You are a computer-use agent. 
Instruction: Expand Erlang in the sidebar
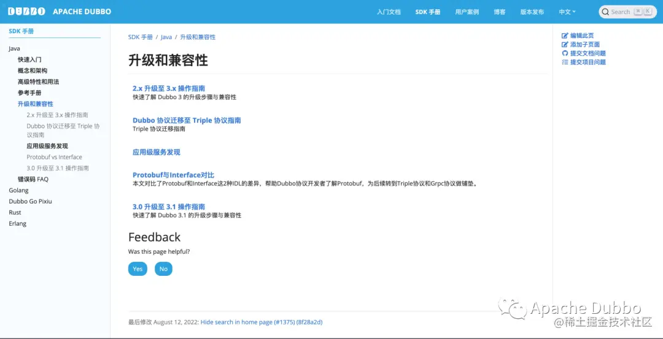click(18, 223)
